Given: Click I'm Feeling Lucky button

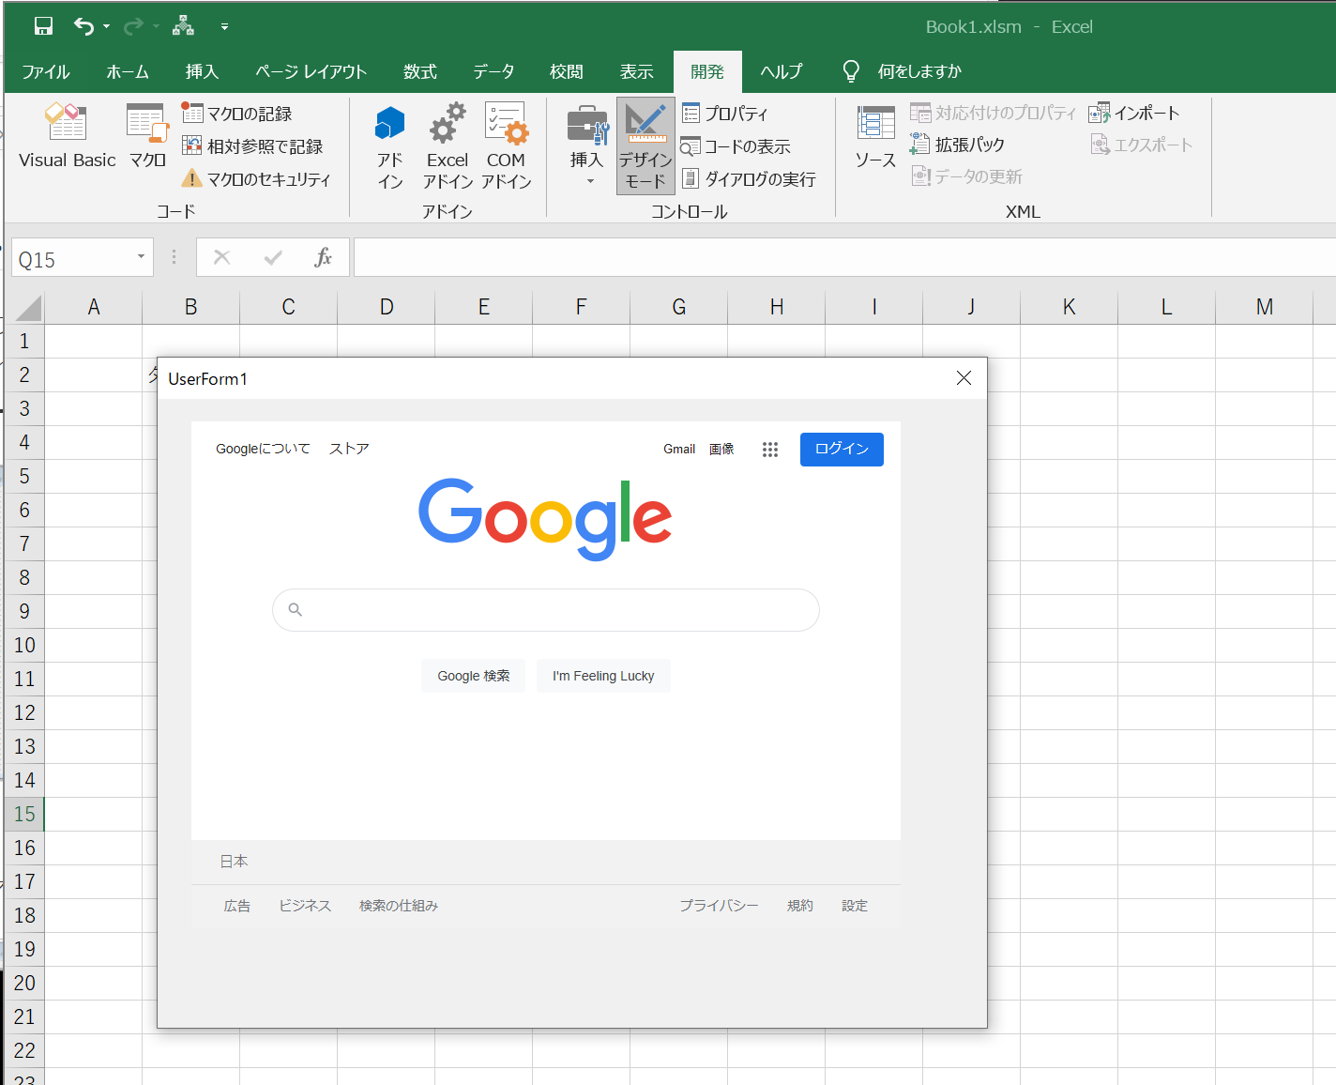Looking at the screenshot, I should pos(603,676).
